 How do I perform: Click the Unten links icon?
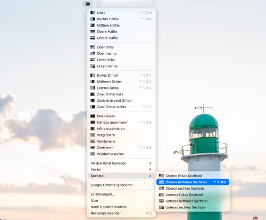tap(93, 60)
